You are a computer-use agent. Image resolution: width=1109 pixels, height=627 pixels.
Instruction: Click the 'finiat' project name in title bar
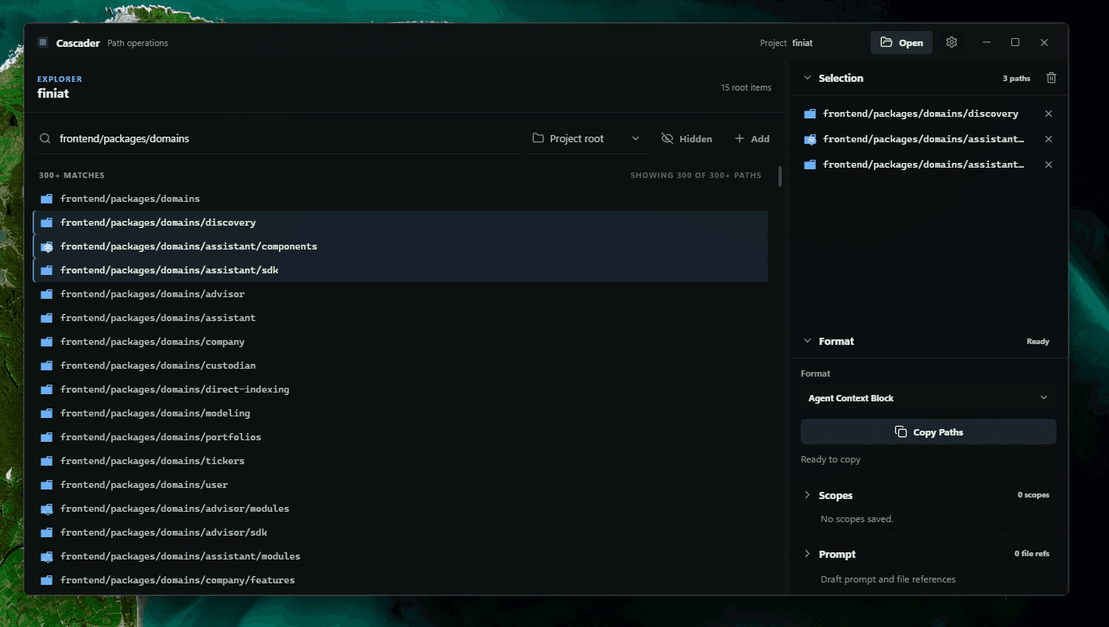(802, 43)
